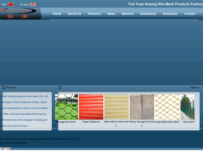Open the green fence wire mesh thumbnail

click(187, 107)
